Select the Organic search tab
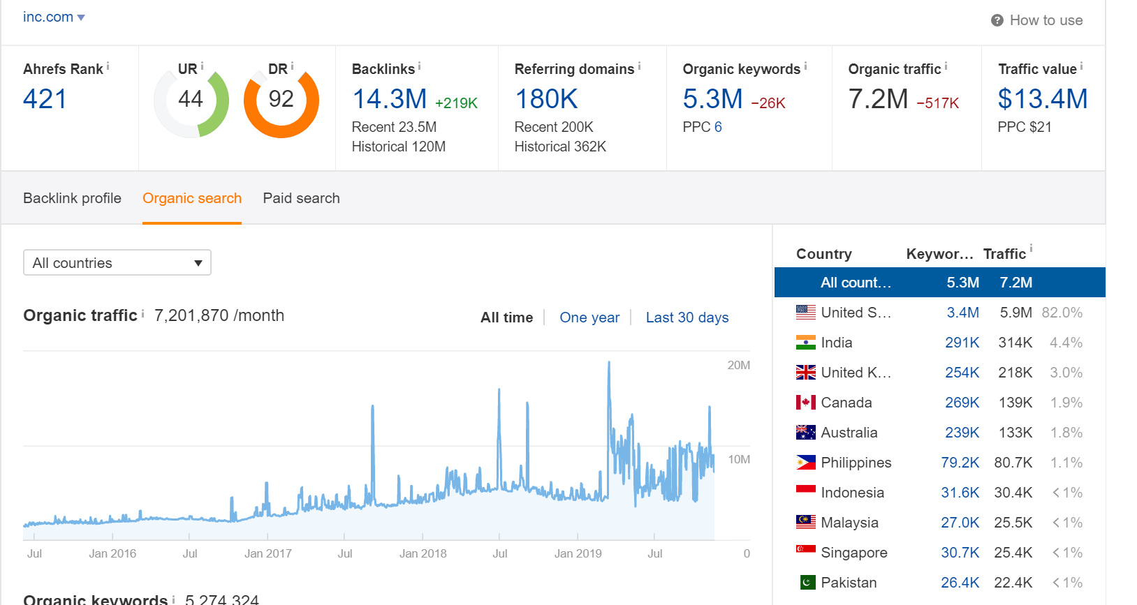This screenshot has width=1137, height=605. click(x=192, y=198)
